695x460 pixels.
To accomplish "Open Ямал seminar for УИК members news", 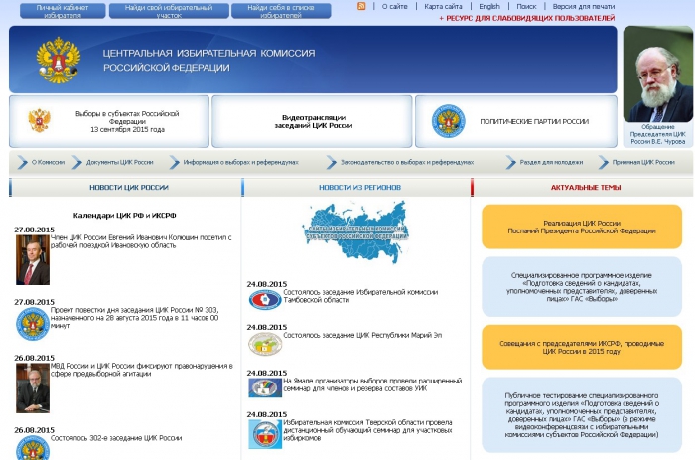I will (372, 384).
